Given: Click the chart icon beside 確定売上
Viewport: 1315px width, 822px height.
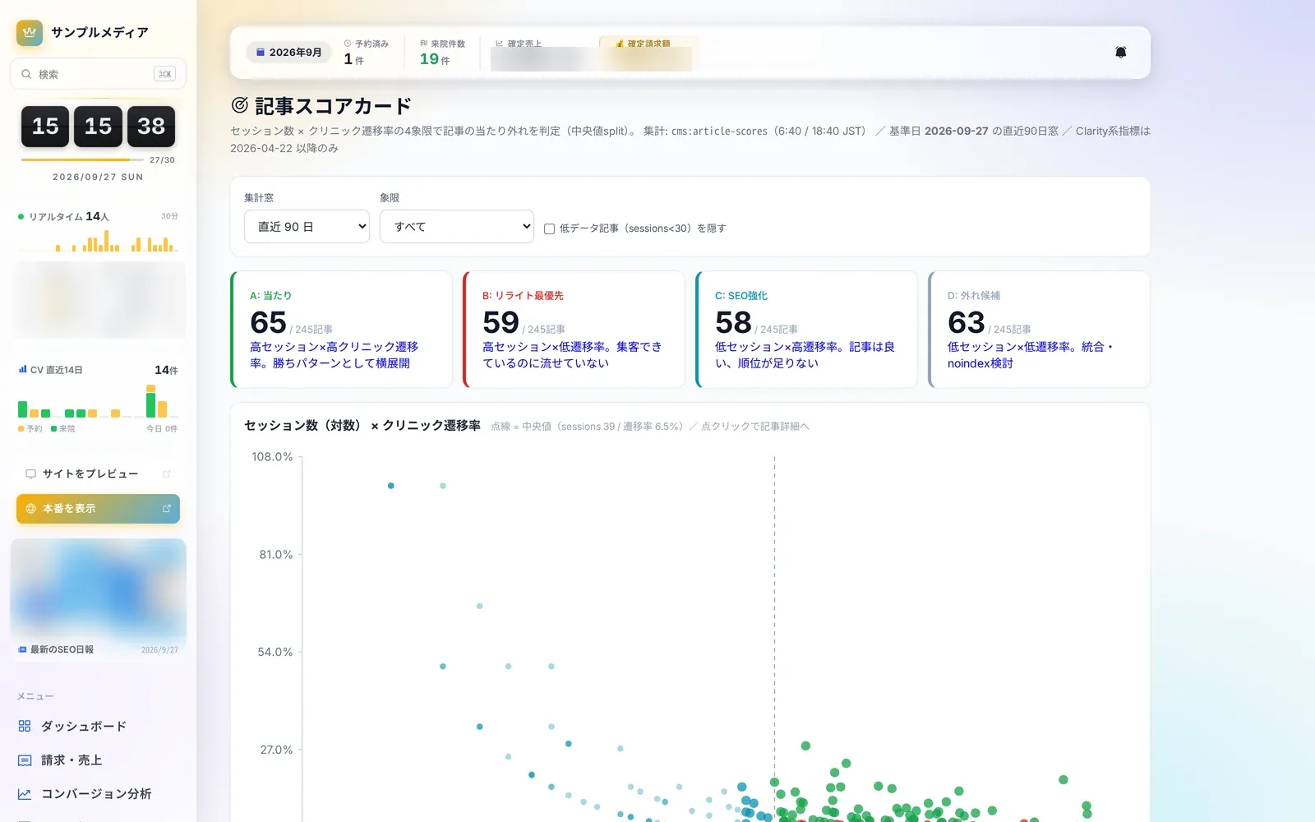Looking at the screenshot, I should coord(499,44).
